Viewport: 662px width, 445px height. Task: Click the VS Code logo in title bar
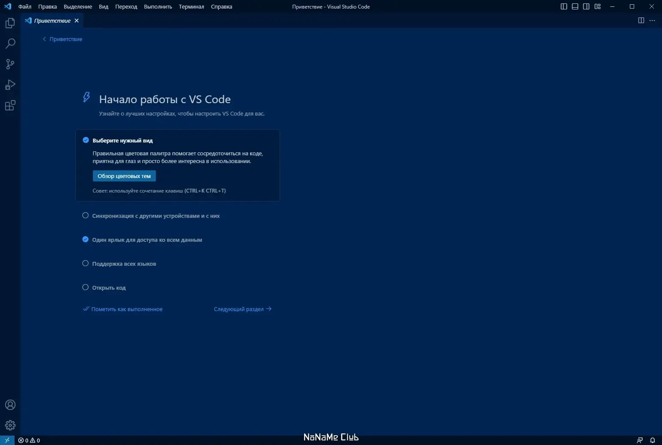pyautogui.click(x=8, y=6)
